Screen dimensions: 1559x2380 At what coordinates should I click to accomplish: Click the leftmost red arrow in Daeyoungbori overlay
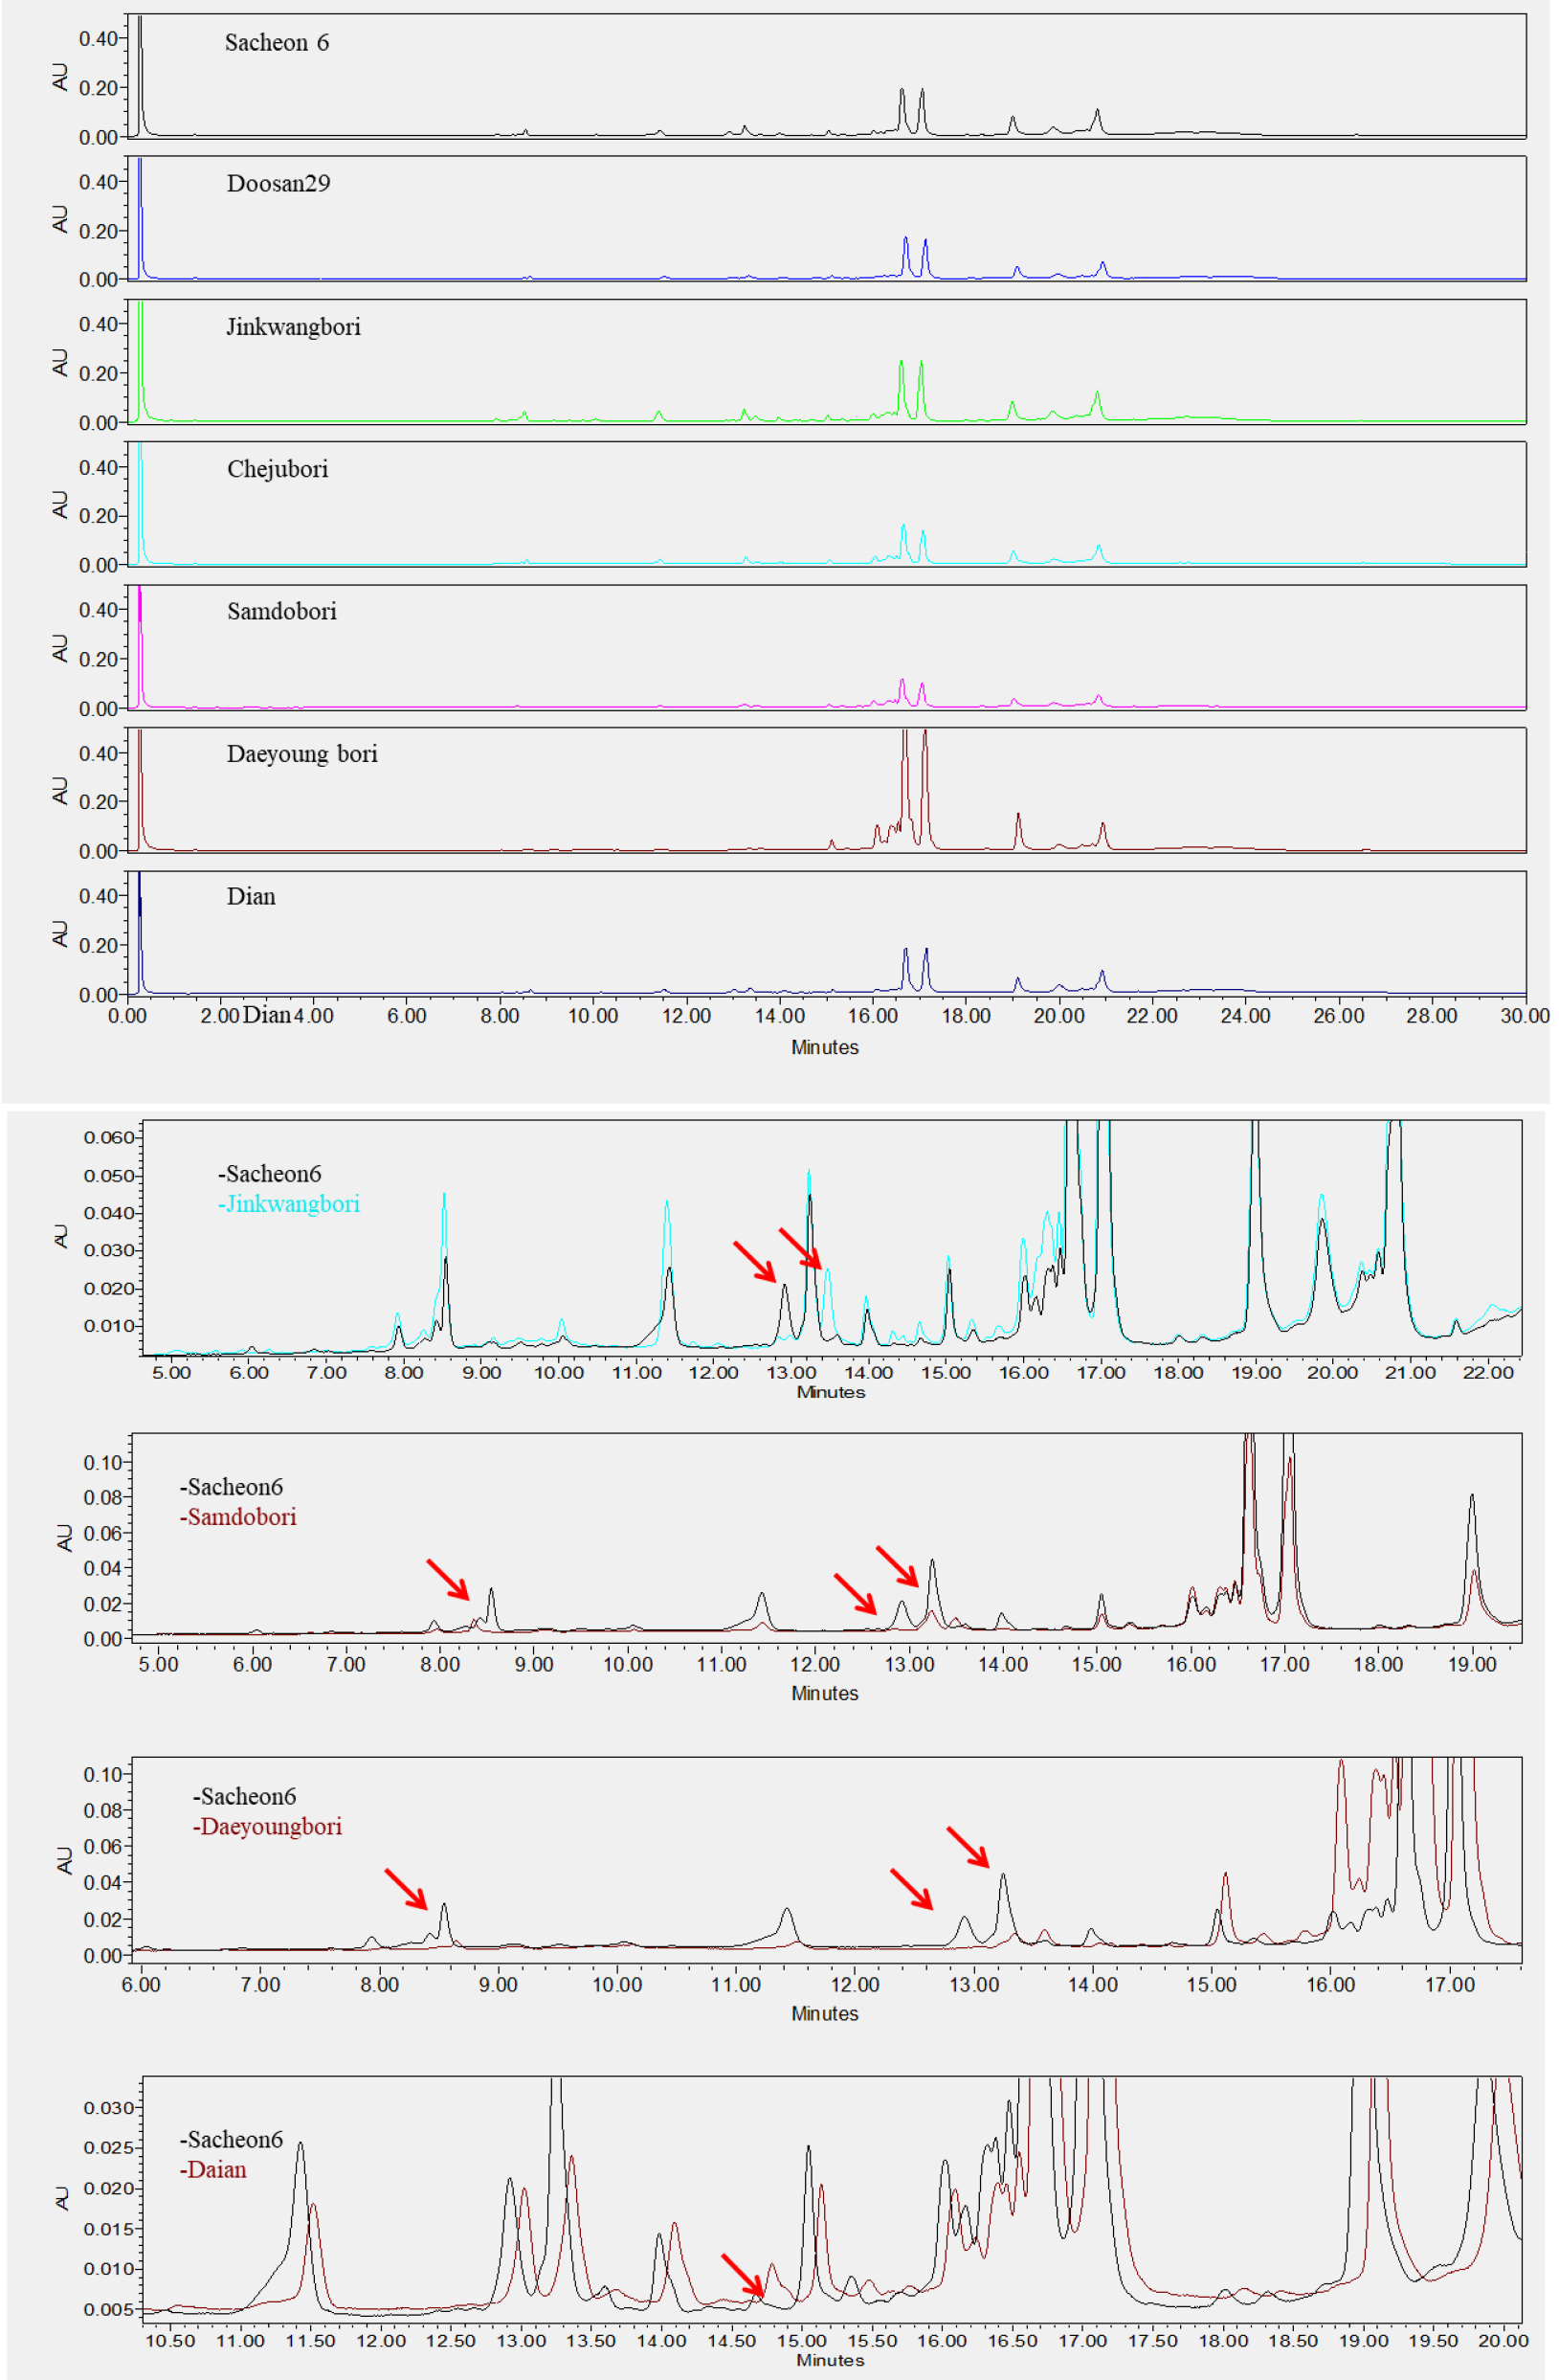click(x=406, y=1889)
